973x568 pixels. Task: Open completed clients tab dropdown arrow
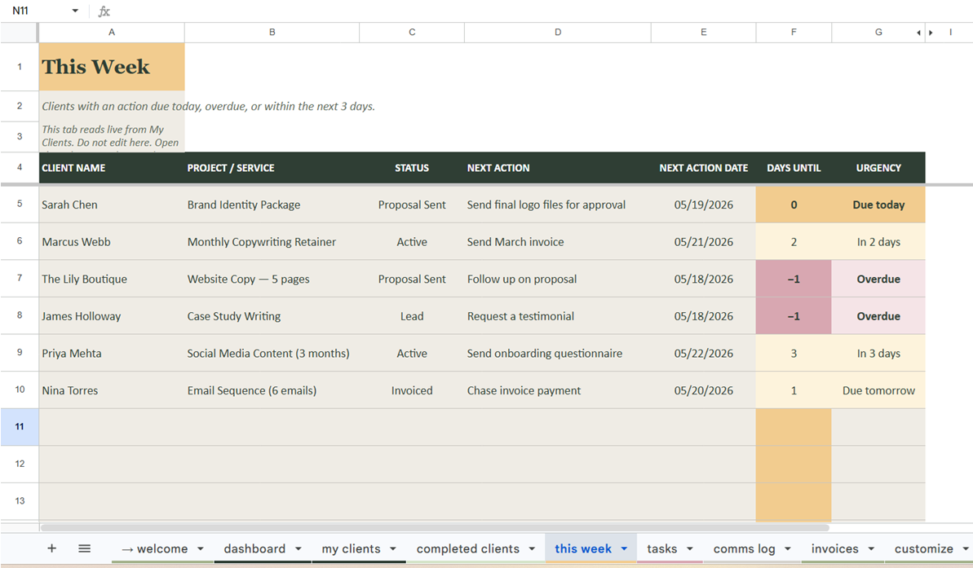click(532, 548)
